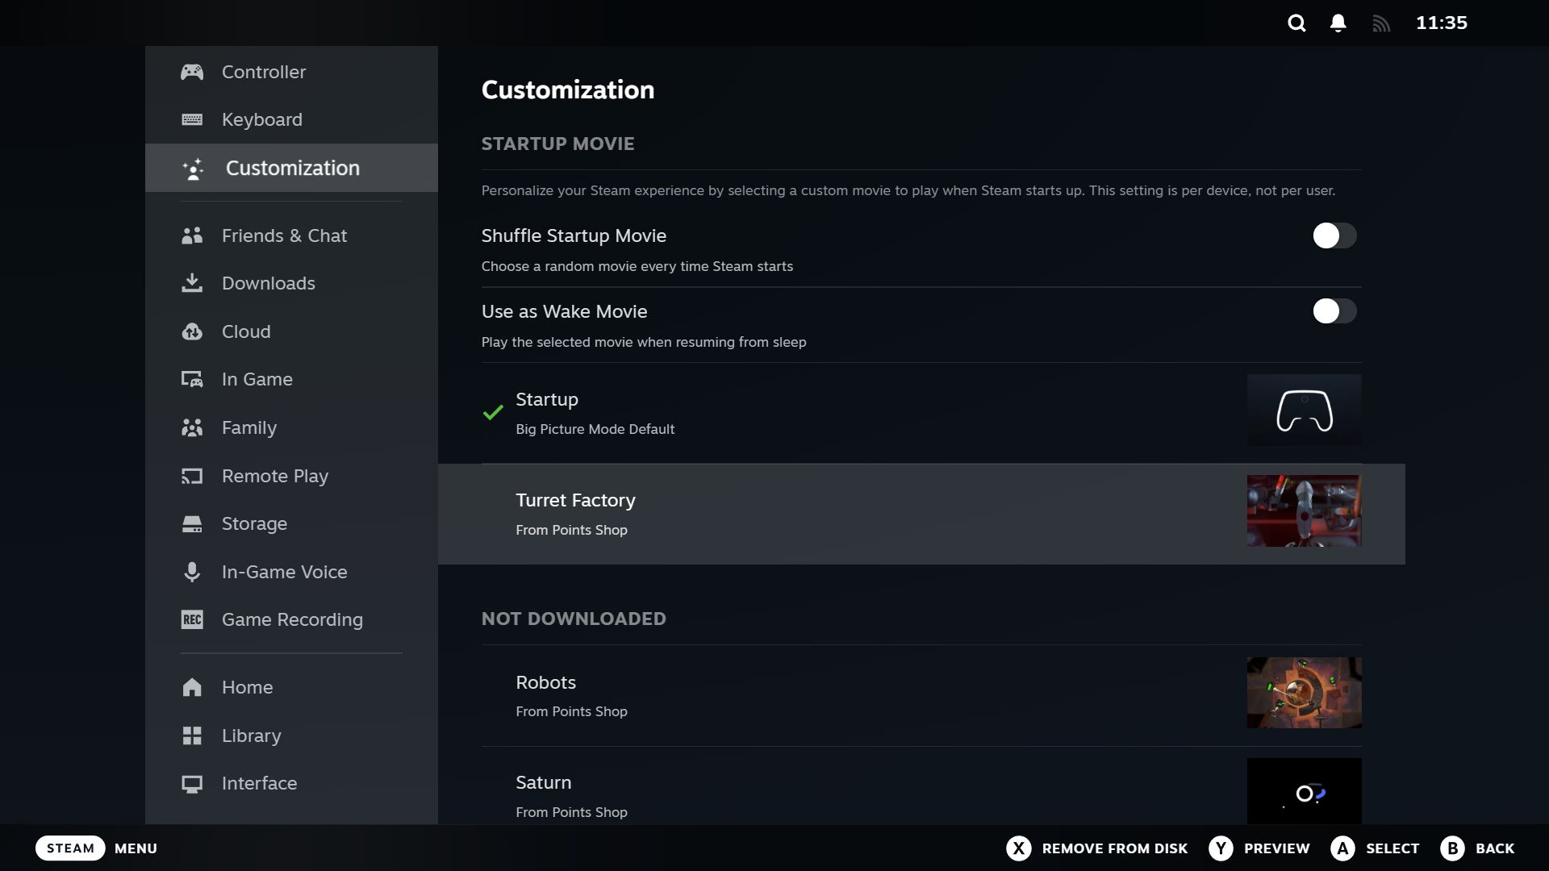Screen dimensions: 1549x871
Task: Click the search icon in top bar
Action: 1296,23
